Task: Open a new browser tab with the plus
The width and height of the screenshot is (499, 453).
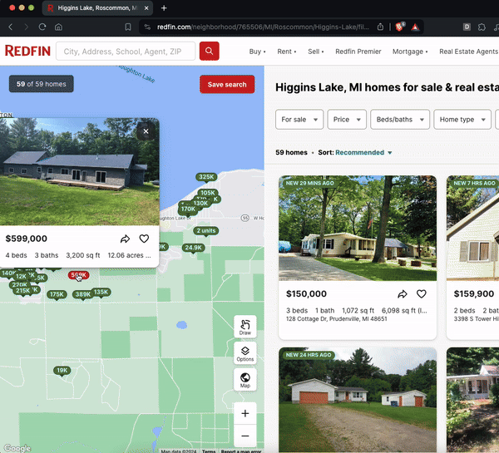Action: pyautogui.click(x=164, y=8)
